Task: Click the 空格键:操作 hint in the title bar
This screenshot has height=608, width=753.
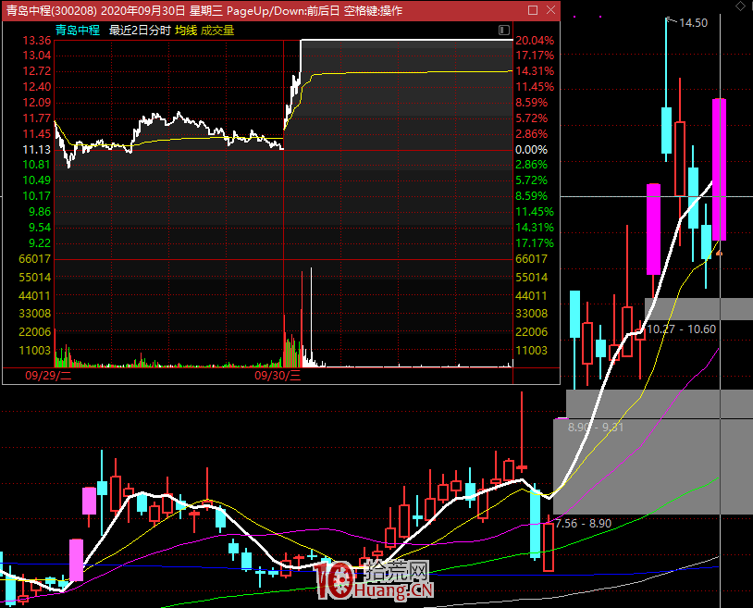Action: coord(373,10)
